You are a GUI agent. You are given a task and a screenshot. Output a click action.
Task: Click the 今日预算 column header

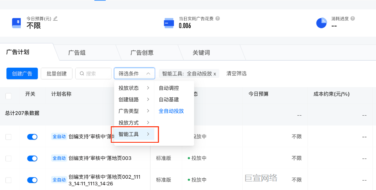pyautogui.click(x=258, y=94)
